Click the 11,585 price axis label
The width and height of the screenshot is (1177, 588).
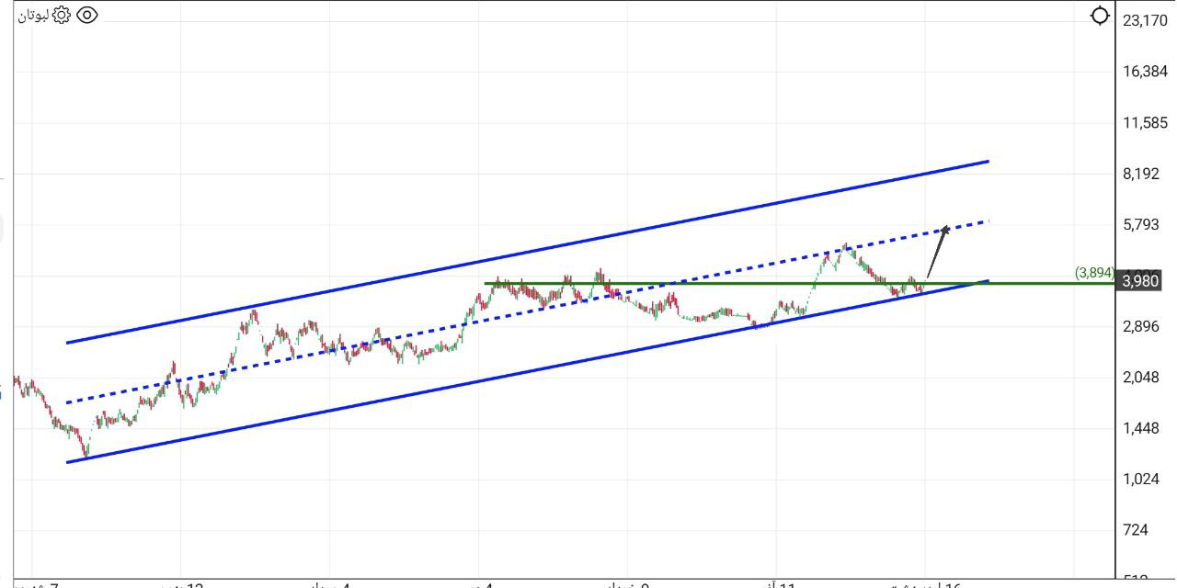pyautogui.click(x=1145, y=122)
